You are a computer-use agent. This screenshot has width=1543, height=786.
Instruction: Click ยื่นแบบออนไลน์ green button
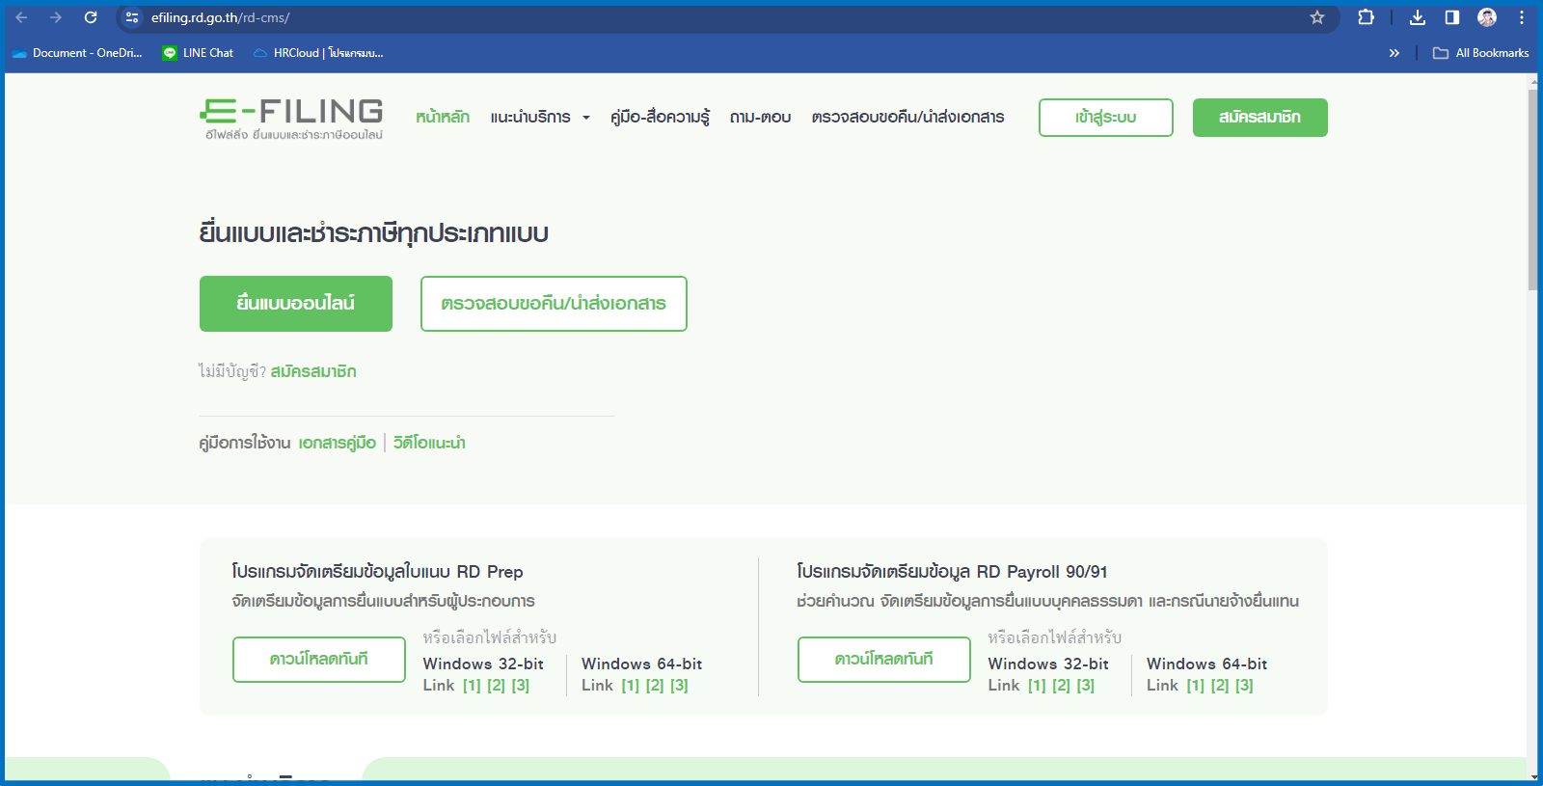click(296, 304)
